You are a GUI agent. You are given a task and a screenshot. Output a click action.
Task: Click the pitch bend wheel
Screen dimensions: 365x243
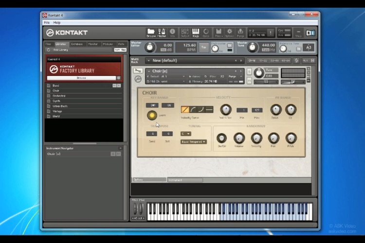pyautogui.click(x=135, y=208)
